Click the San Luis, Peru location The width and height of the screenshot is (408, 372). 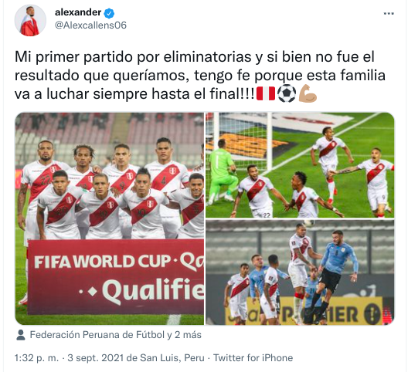[172, 358]
